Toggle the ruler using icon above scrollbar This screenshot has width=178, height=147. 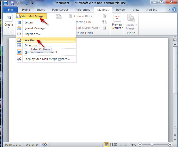[175, 39]
